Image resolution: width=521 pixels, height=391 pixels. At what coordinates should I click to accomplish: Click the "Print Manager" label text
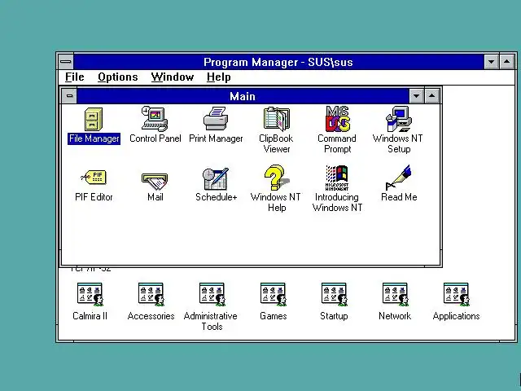pos(216,138)
